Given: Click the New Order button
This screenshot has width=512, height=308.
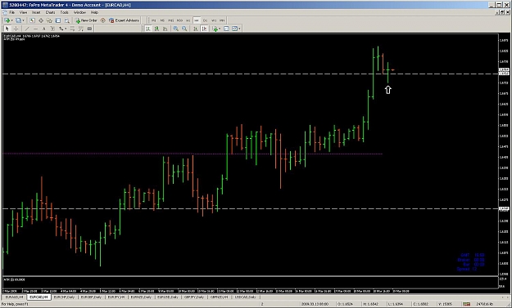Looking at the screenshot, I should pyautogui.click(x=87, y=20).
